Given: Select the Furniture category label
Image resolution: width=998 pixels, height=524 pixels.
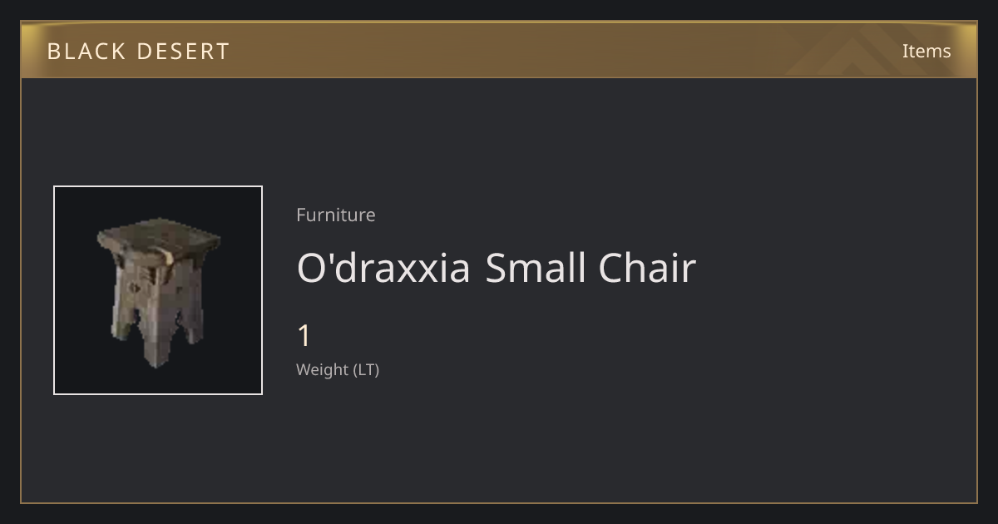Looking at the screenshot, I should [x=336, y=215].
